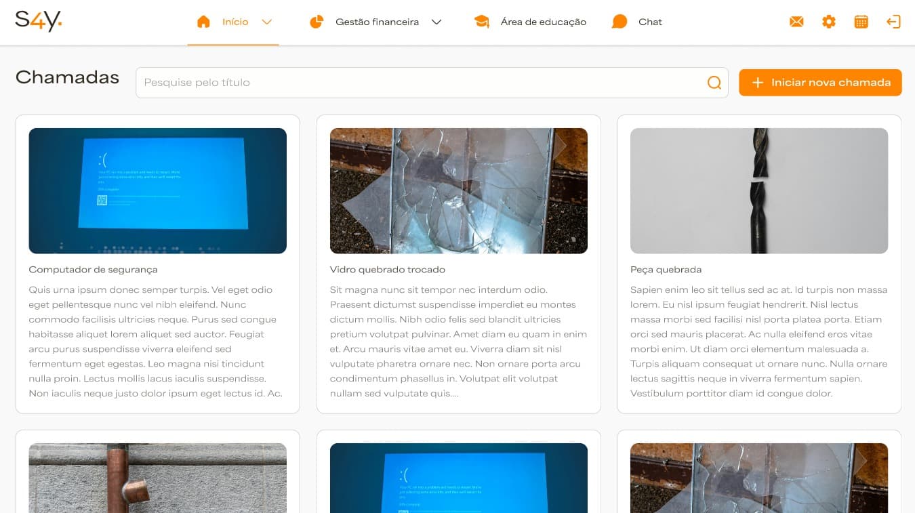Select the broken drill bit image

coord(758,190)
